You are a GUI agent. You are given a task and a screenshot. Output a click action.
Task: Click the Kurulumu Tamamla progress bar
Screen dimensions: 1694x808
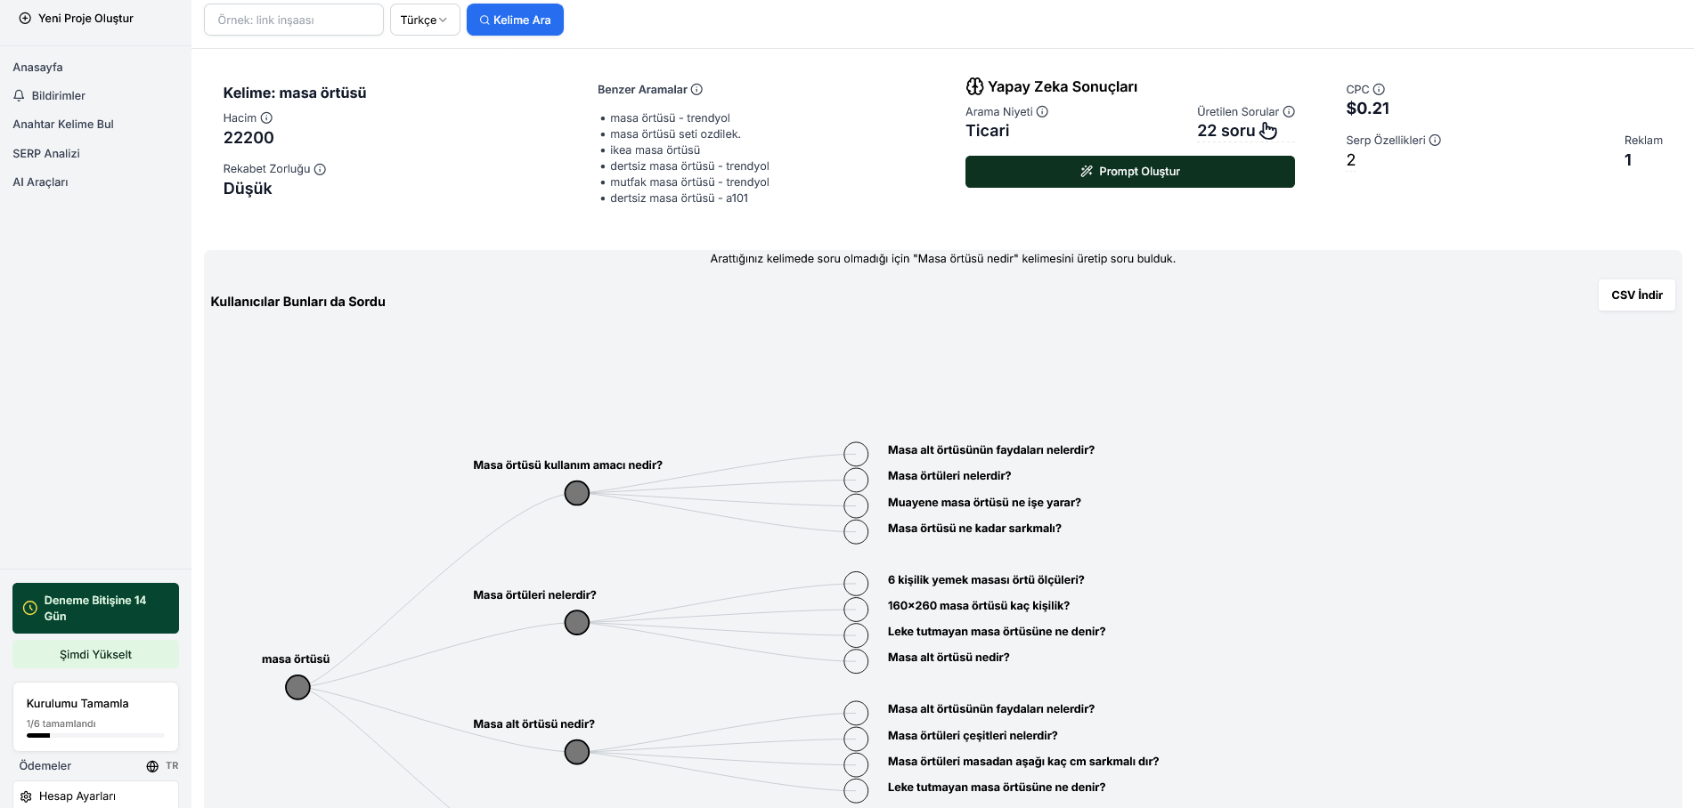click(94, 736)
